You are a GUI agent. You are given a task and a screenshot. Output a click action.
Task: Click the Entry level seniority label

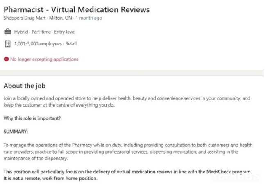point(65,32)
